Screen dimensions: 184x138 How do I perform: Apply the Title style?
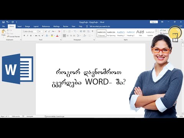click(x=140, y=33)
